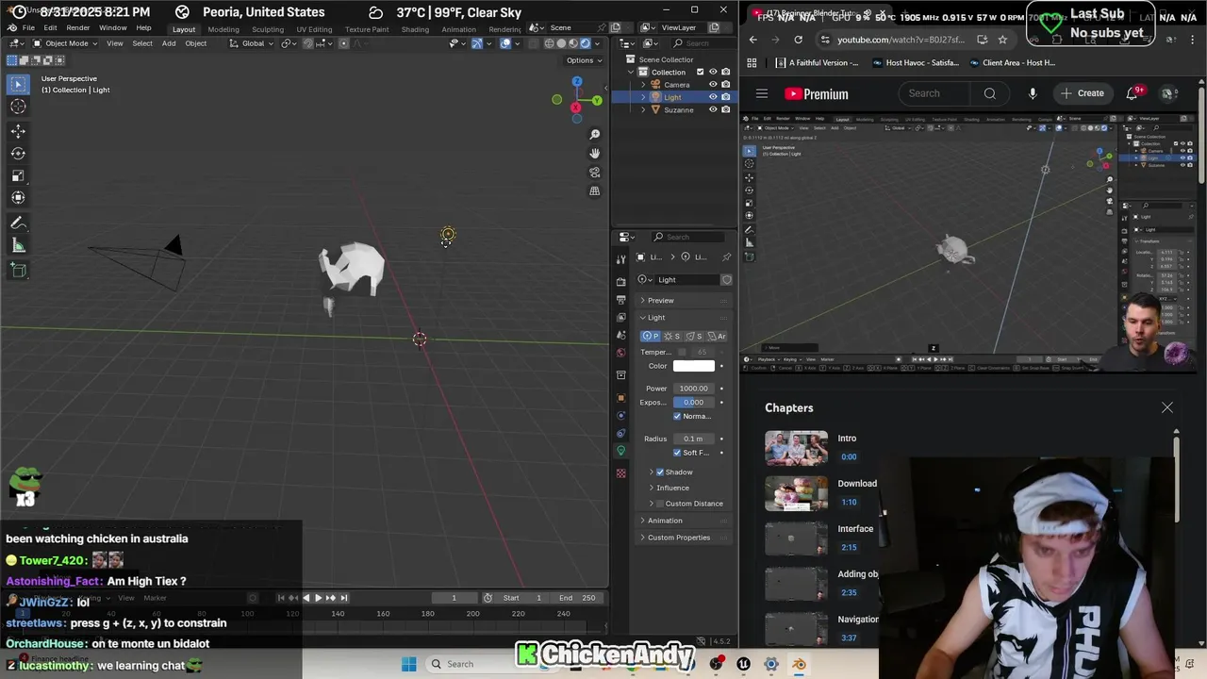Uncheck the Collection exclude checkbox
The height and width of the screenshot is (679, 1207).
click(x=700, y=72)
